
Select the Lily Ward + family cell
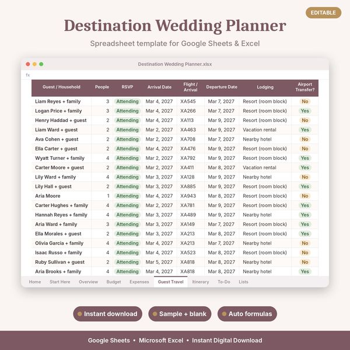[61, 177]
